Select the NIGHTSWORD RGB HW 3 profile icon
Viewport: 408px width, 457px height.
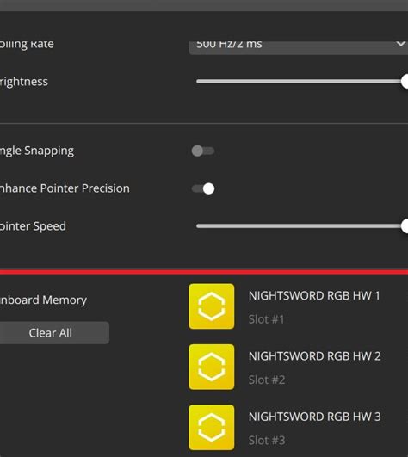pos(211,427)
